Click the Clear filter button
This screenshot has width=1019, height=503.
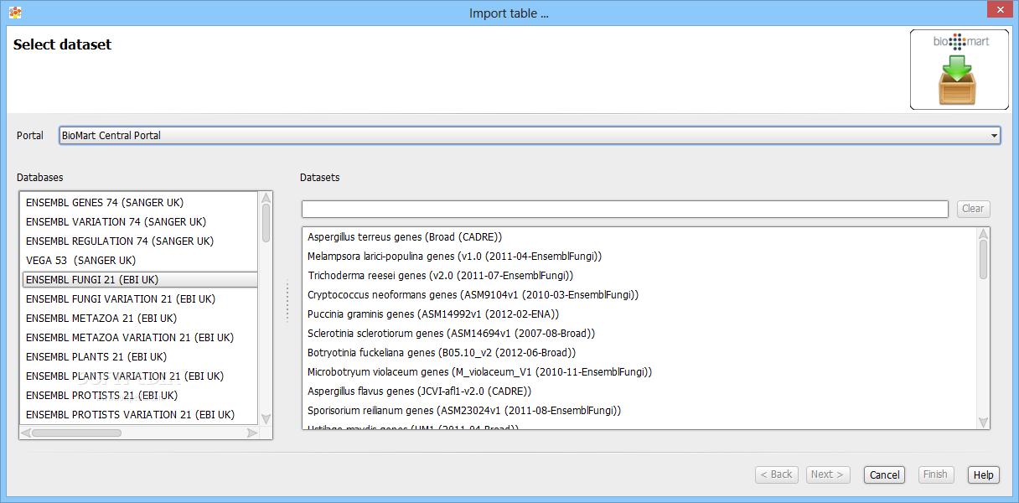973,209
